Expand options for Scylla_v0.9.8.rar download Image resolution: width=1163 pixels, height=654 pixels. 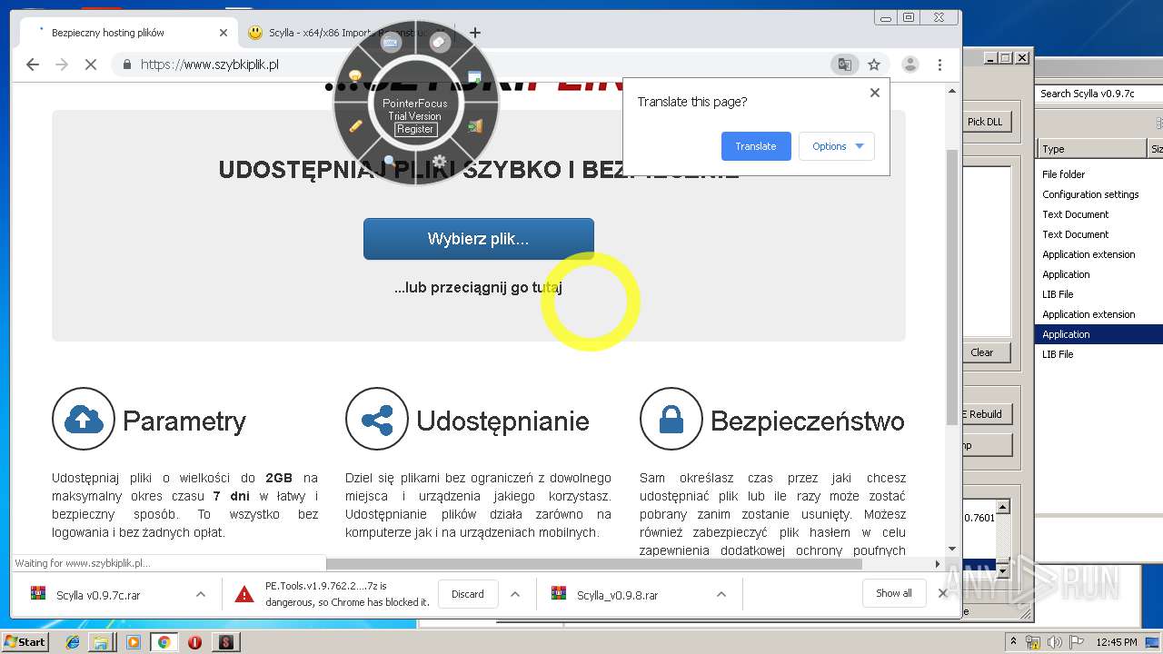point(721,594)
